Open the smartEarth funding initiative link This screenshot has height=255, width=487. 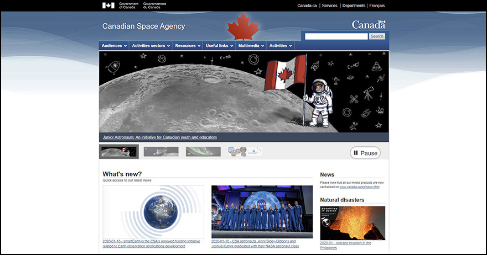point(151,243)
